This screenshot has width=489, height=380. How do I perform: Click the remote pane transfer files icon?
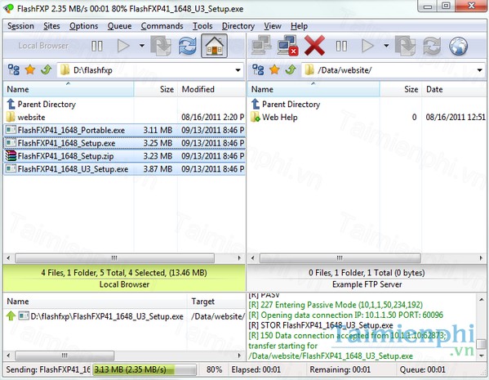point(406,46)
